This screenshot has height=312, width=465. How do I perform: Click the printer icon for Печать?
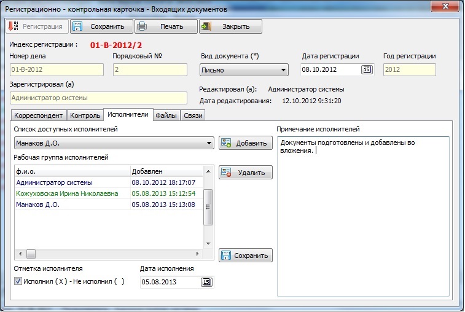142,26
